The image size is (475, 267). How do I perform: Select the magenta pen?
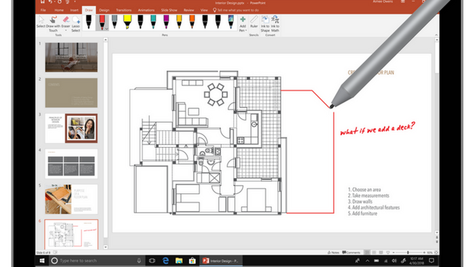click(x=166, y=22)
